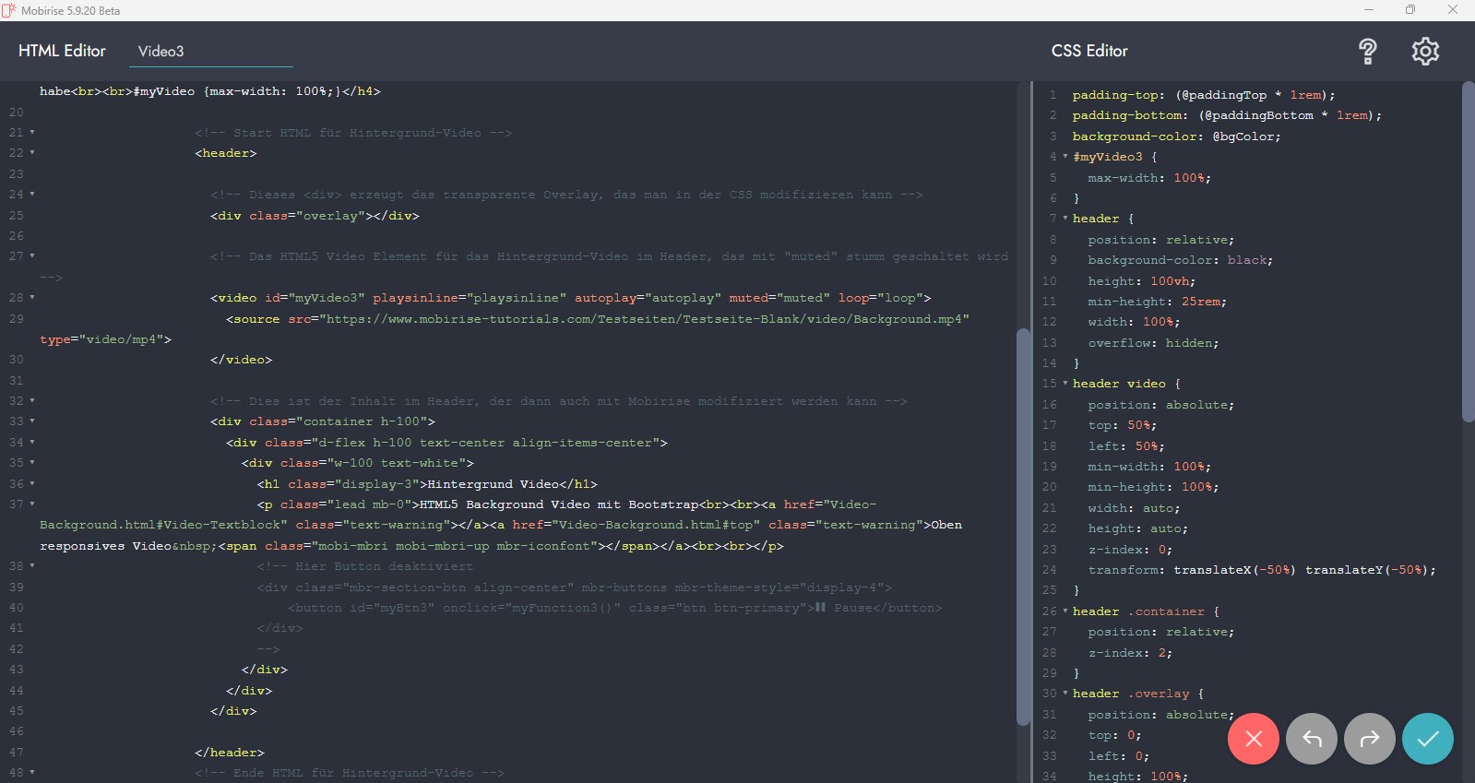The width and height of the screenshot is (1475, 783).
Task: Click the red cancel X button
Action: tap(1253, 739)
